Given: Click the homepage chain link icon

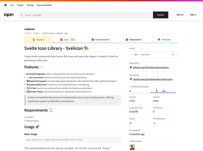Looking at the screenshot, I should click(x=131, y=79).
